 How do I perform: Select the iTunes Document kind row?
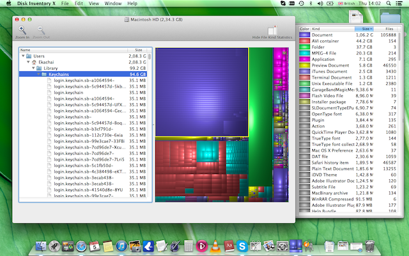(348, 71)
